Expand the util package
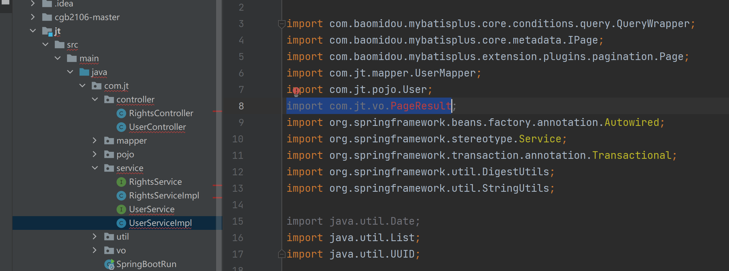 click(95, 237)
